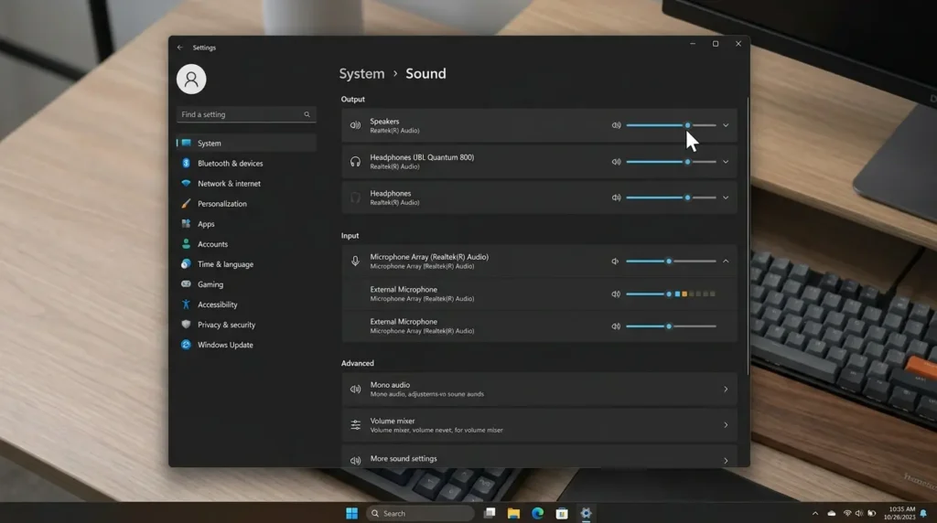937x523 pixels.
Task: Open Time & language settings
Action: point(246,264)
